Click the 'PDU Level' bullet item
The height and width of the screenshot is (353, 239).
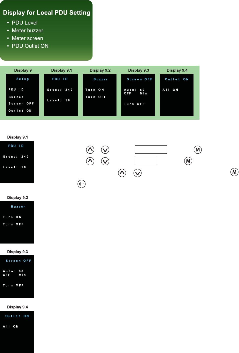(x=24, y=23)
